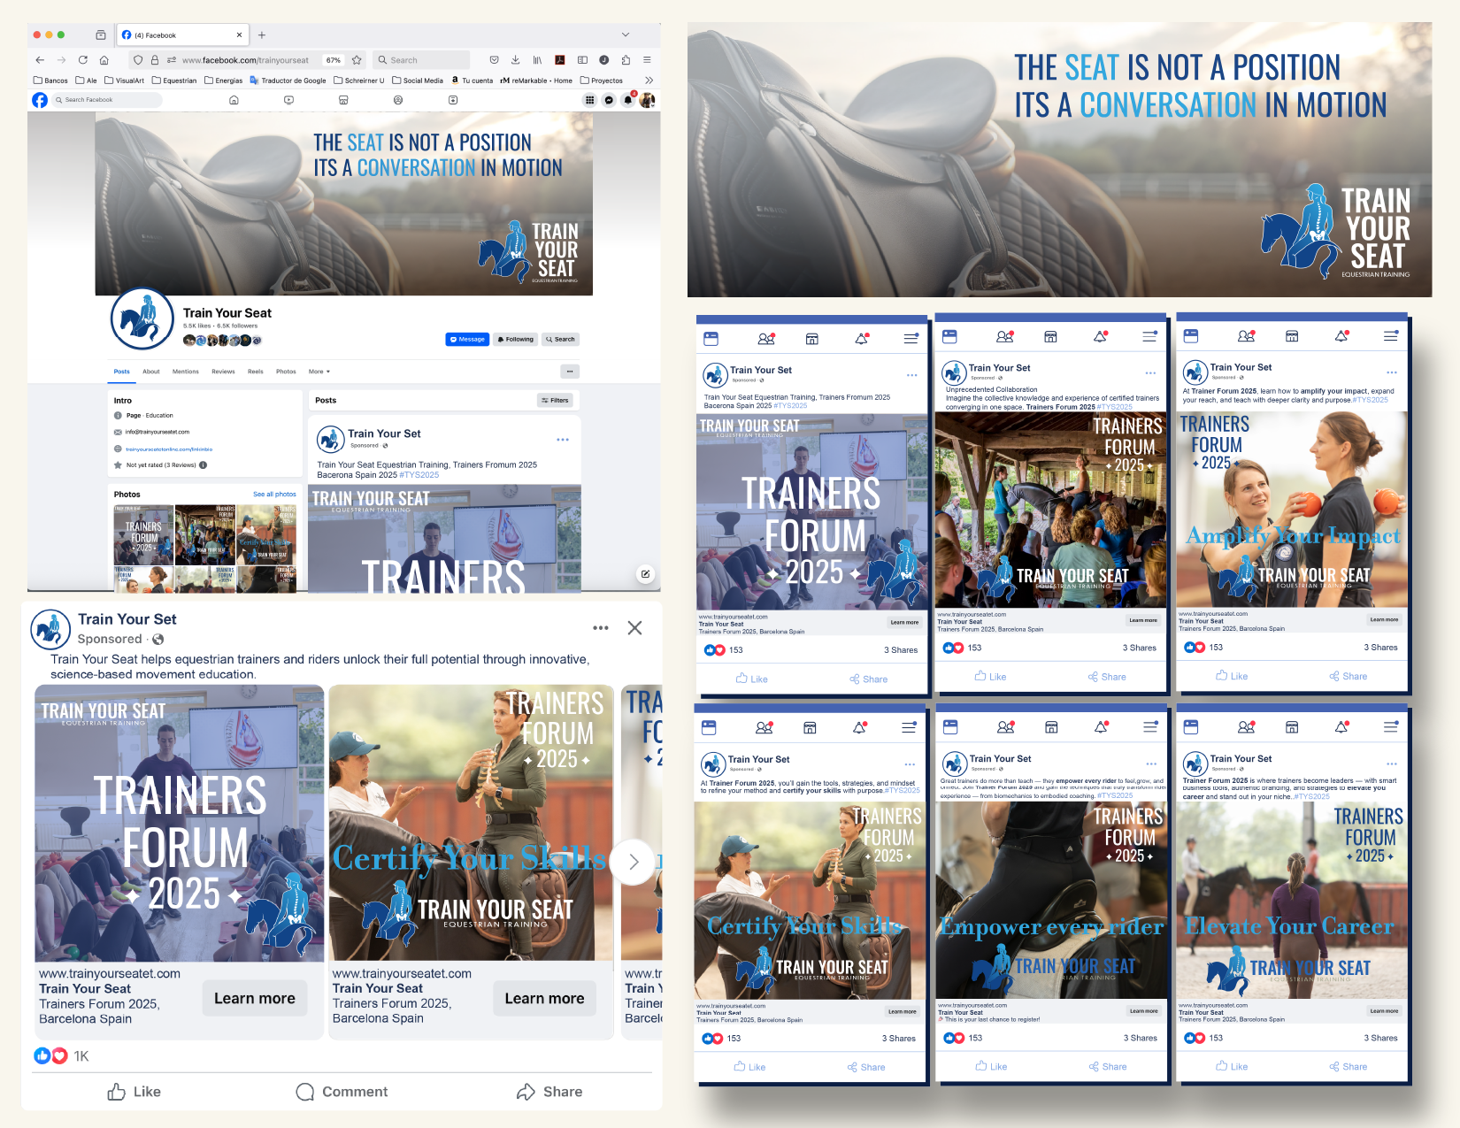Screen dimensions: 1460x1128
Task: Click Share on the sponsored carousel post
Action: (549, 1092)
